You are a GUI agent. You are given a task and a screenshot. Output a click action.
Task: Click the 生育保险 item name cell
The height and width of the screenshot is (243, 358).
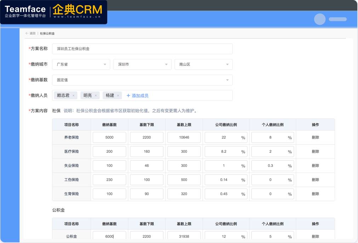point(72,194)
